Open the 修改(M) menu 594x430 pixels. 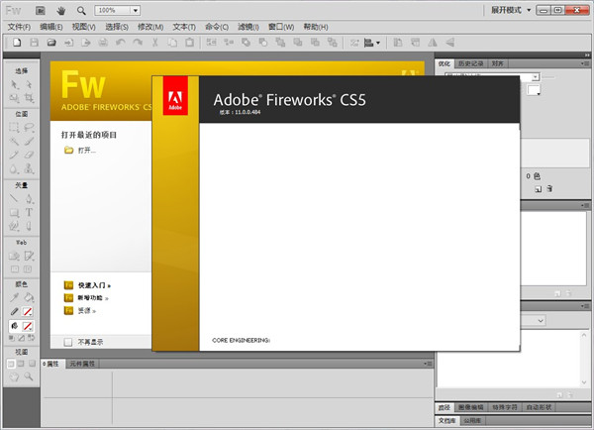click(150, 27)
